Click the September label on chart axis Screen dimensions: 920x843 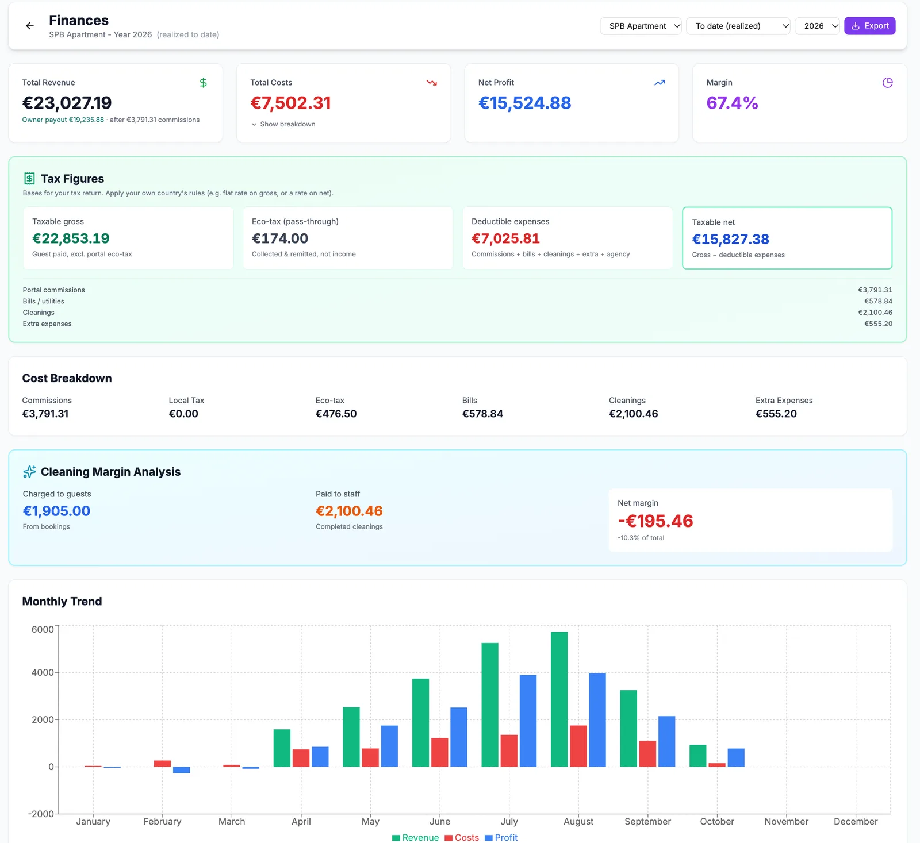[647, 822]
